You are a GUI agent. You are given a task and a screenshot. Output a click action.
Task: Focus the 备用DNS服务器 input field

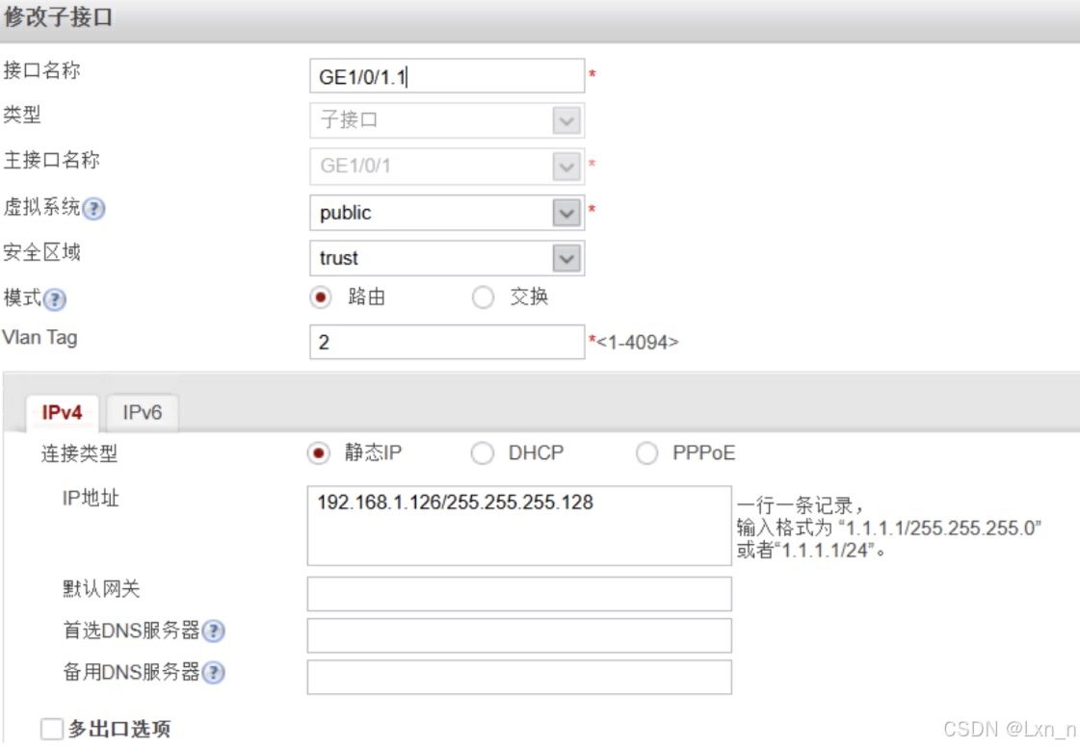(x=519, y=677)
